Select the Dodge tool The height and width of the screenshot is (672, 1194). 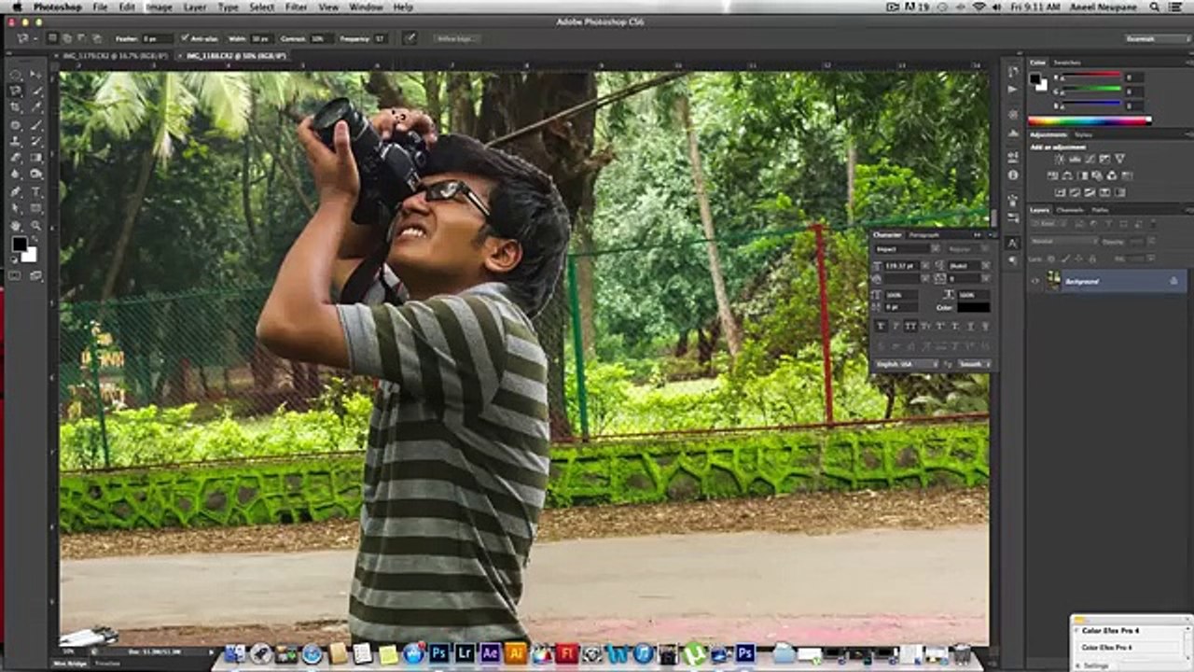35,175
